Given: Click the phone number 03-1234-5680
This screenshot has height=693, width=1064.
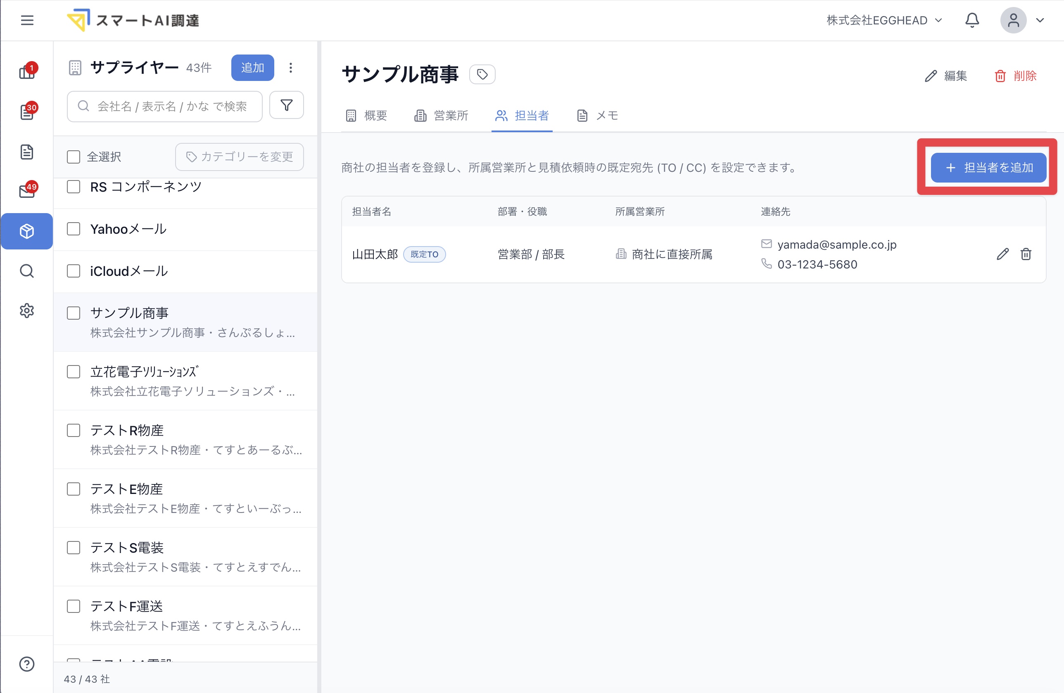Looking at the screenshot, I should 817,264.
